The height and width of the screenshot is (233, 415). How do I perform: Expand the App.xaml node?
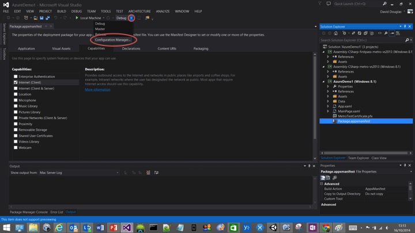(x=328, y=106)
